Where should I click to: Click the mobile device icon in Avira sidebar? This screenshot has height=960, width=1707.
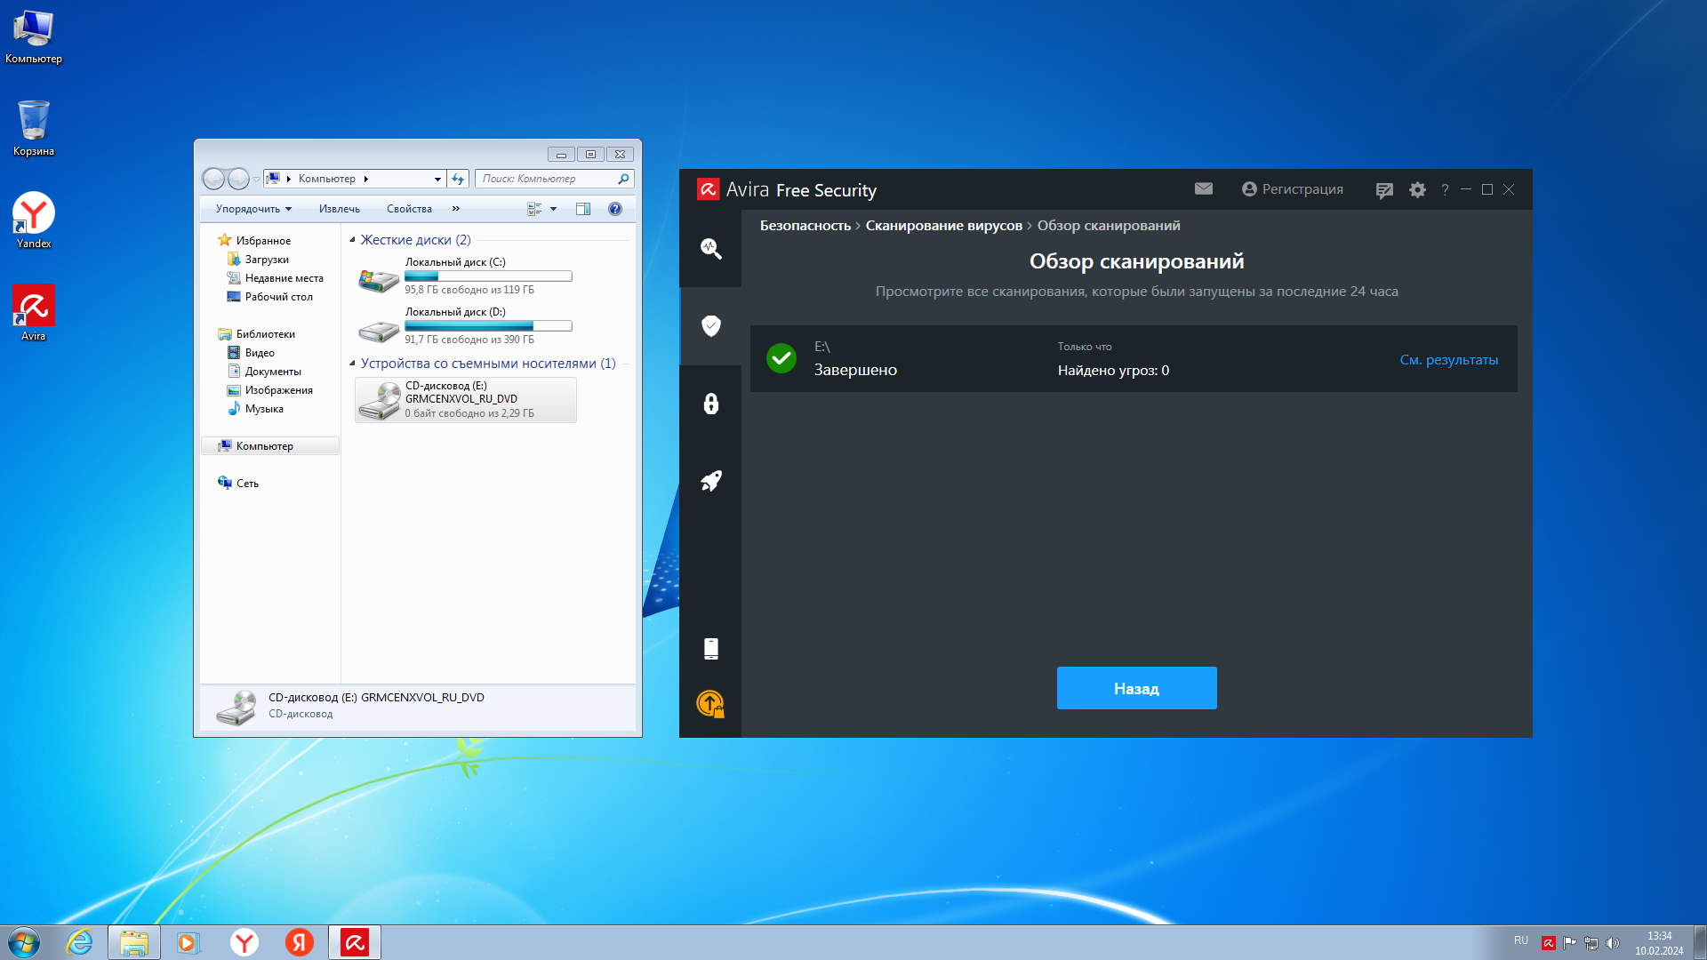point(710,648)
